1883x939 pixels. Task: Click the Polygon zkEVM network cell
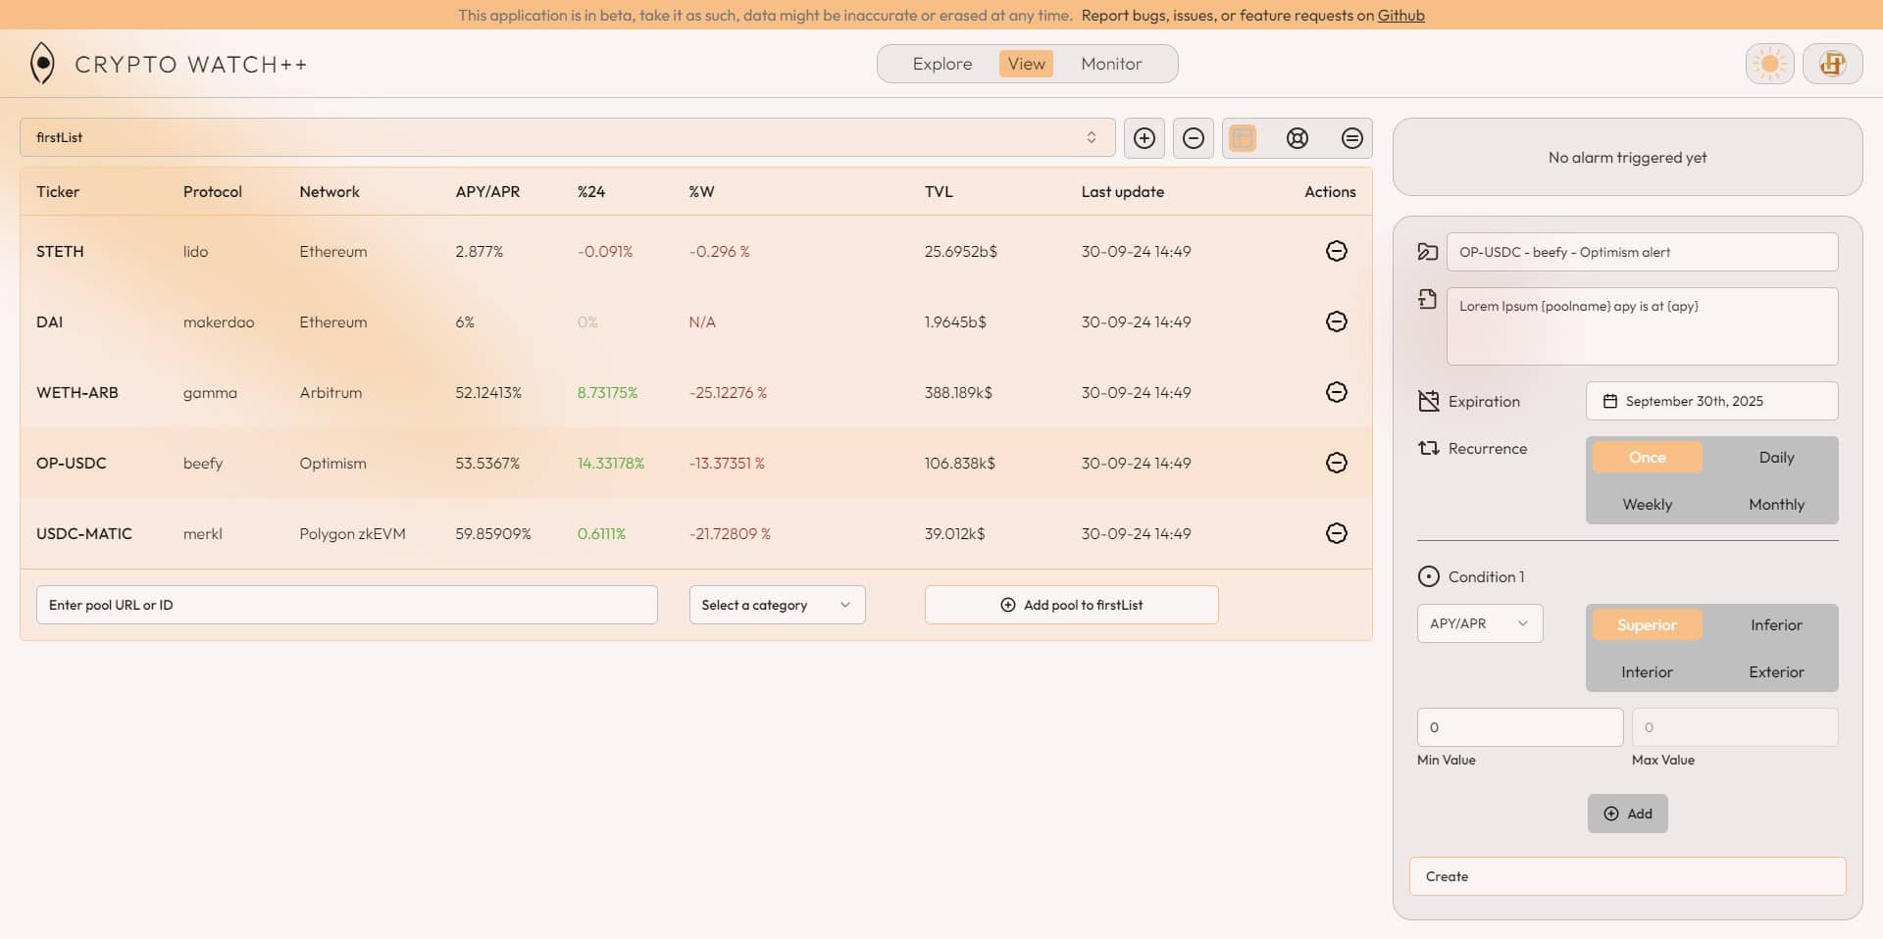pos(352,534)
